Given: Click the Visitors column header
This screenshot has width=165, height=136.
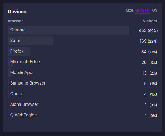Looking at the screenshot, I should 150,21.
